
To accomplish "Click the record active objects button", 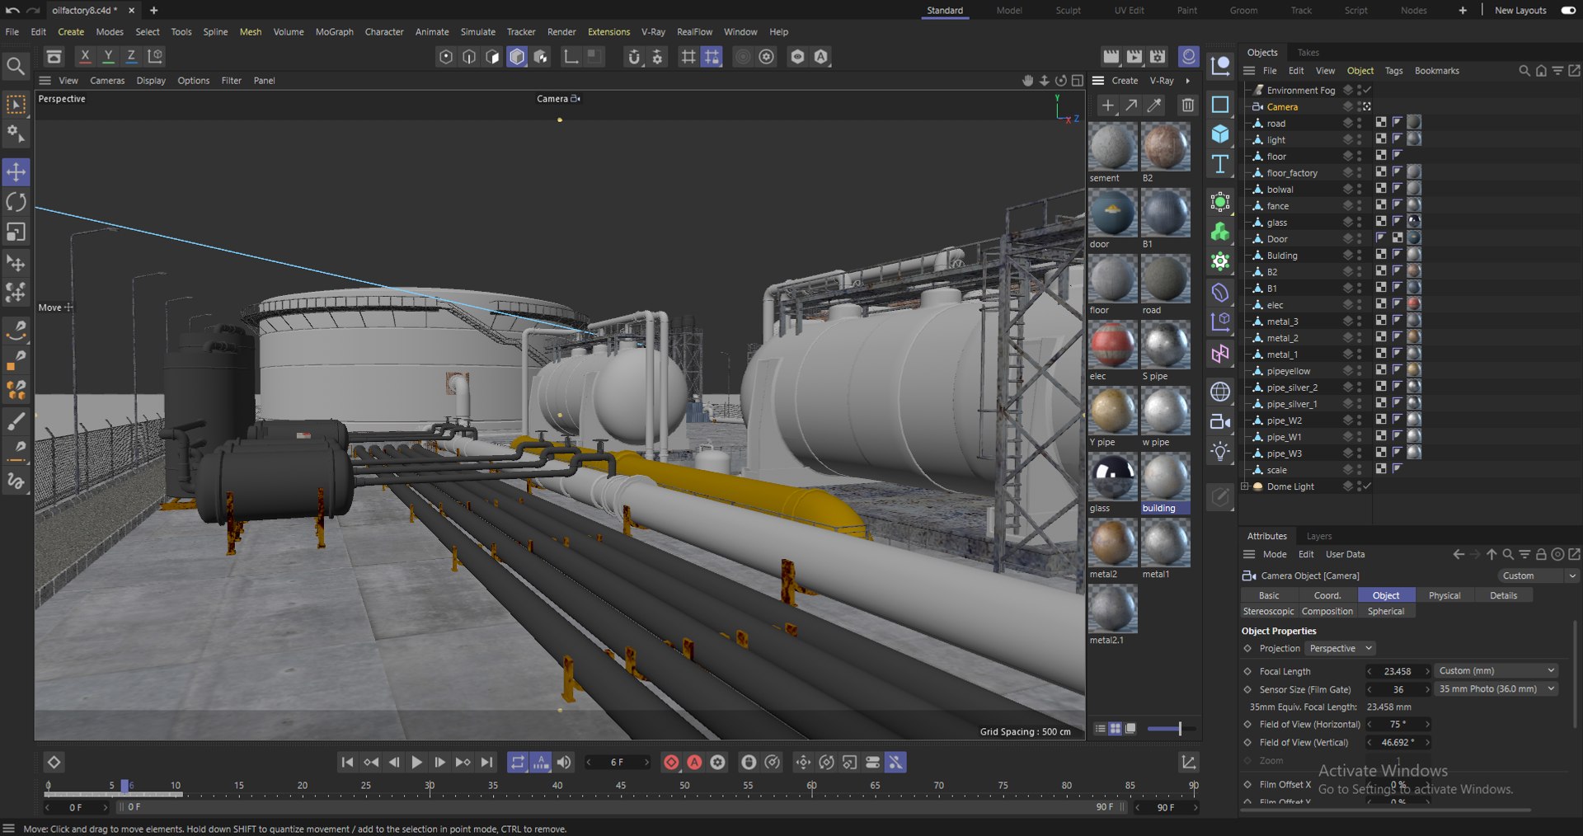I will 671,763.
